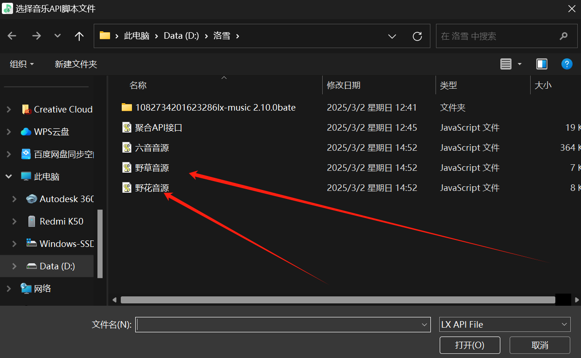Expand the Redmi K50 tree node
This screenshot has width=581, height=358.
[14, 221]
